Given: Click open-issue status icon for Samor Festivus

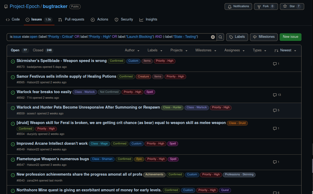Looking at the screenshot, I should tap(13, 77).
